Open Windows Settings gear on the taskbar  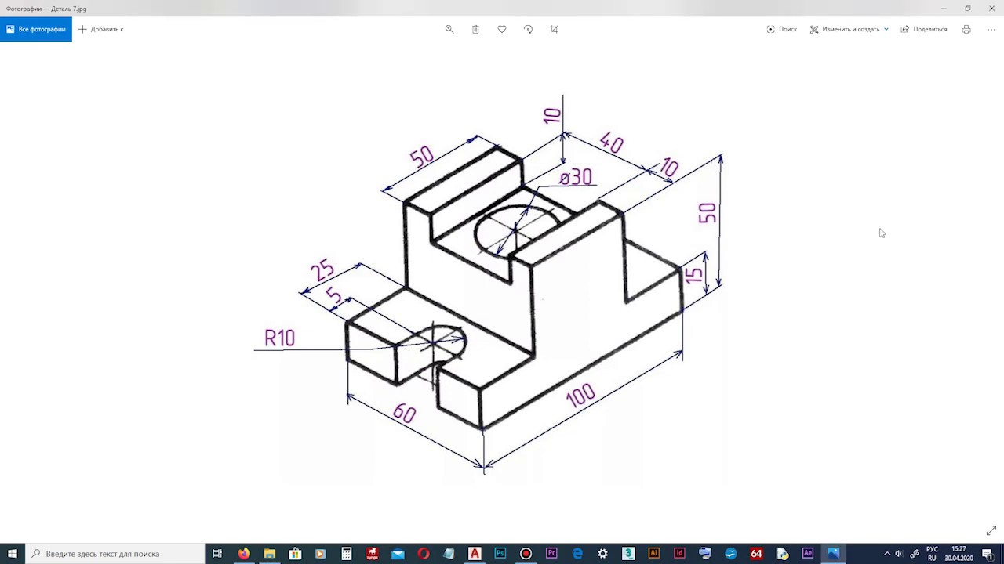point(602,554)
